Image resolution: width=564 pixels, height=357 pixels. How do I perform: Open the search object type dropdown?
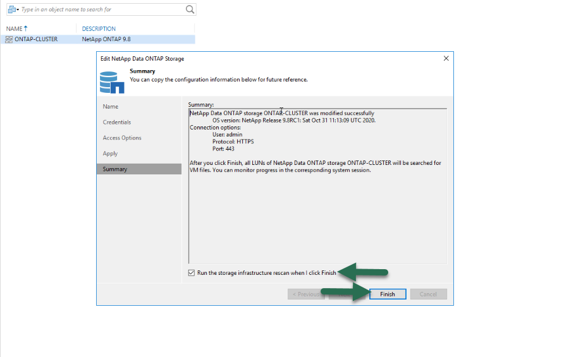click(x=13, y=9)
